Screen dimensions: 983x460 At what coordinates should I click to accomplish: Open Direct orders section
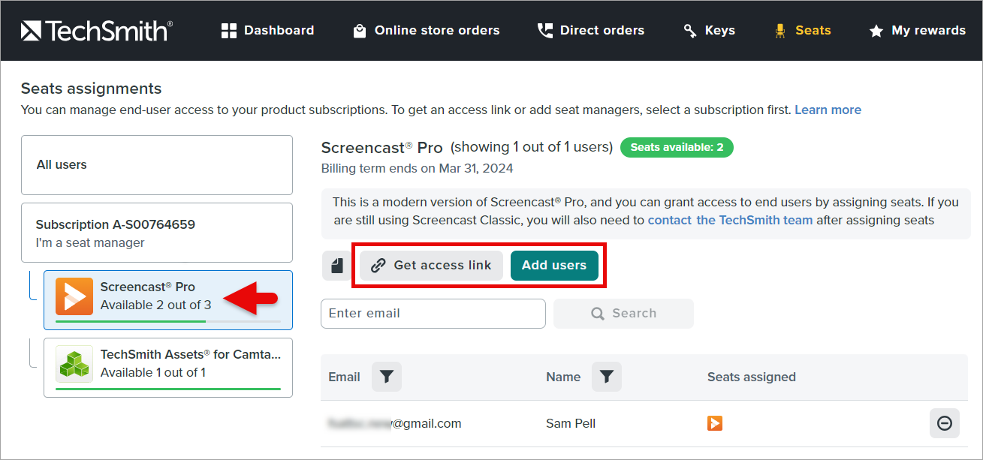[x=591, y=31]
